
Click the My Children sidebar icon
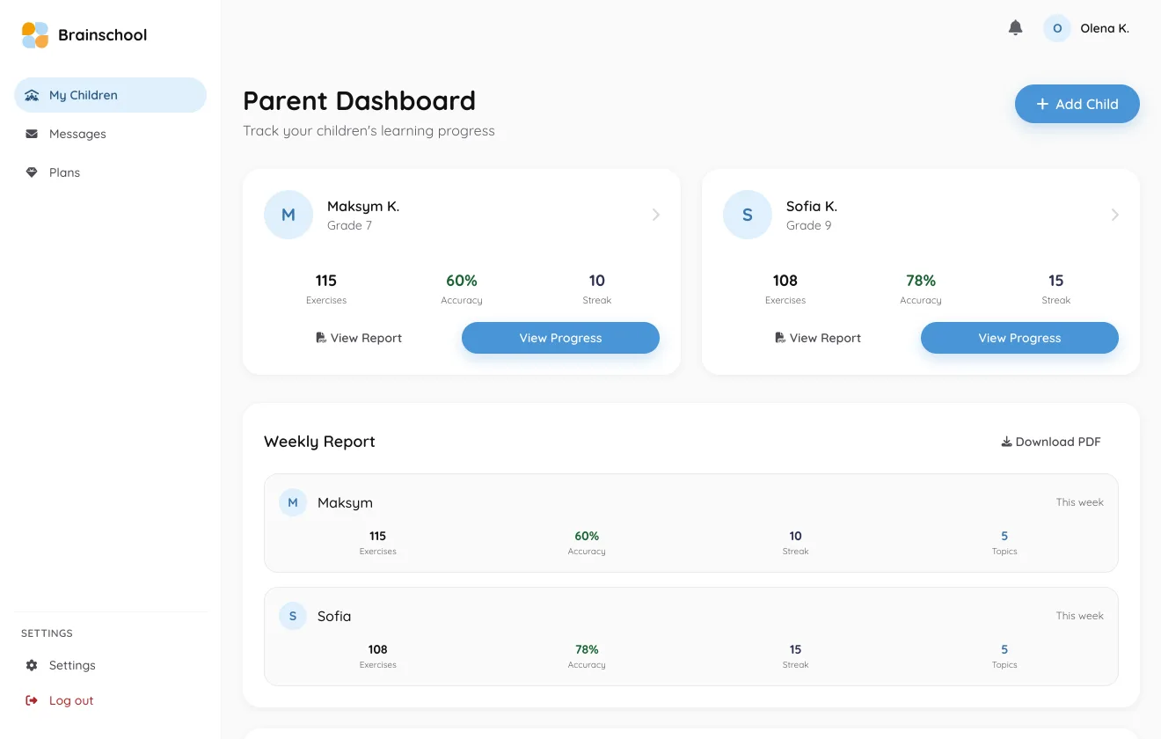(32, 95)
